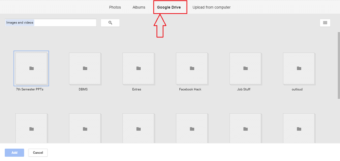Click the Cancel button
This screenshot has width=340, height=161.
[38, 152]
